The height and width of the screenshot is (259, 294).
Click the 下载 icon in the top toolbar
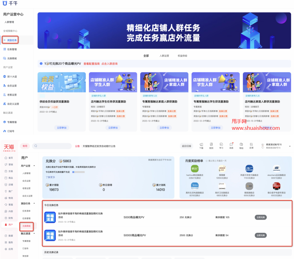[201, 145]
